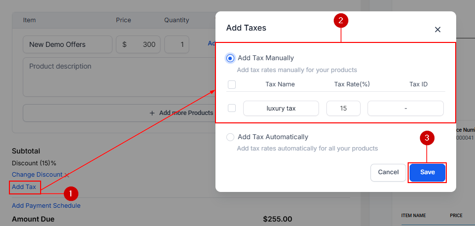Click the truncated blue link beside Quantity field

click(x=211, y=44)
